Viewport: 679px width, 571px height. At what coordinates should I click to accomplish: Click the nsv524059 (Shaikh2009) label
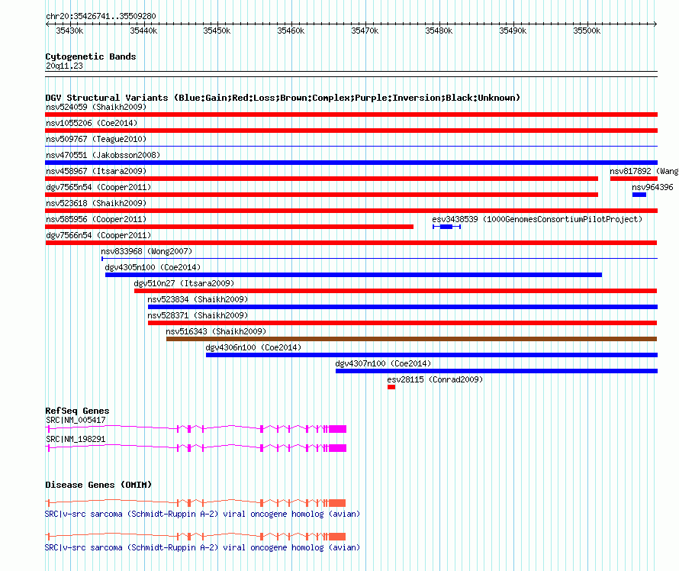tap(96, 107)
